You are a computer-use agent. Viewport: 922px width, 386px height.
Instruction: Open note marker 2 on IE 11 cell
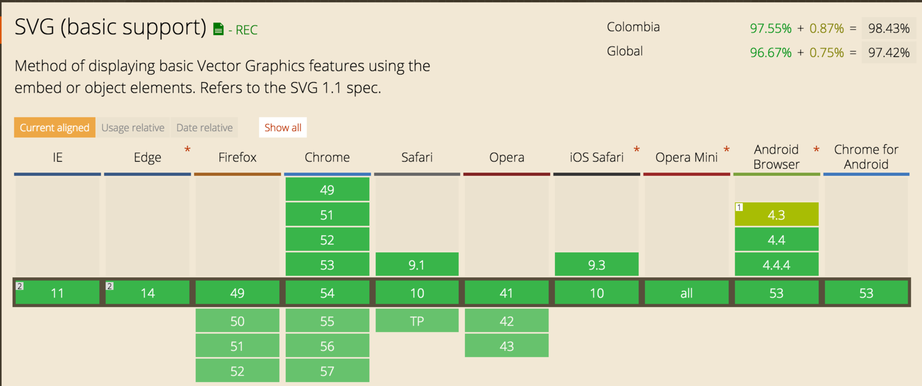[20, 286]
